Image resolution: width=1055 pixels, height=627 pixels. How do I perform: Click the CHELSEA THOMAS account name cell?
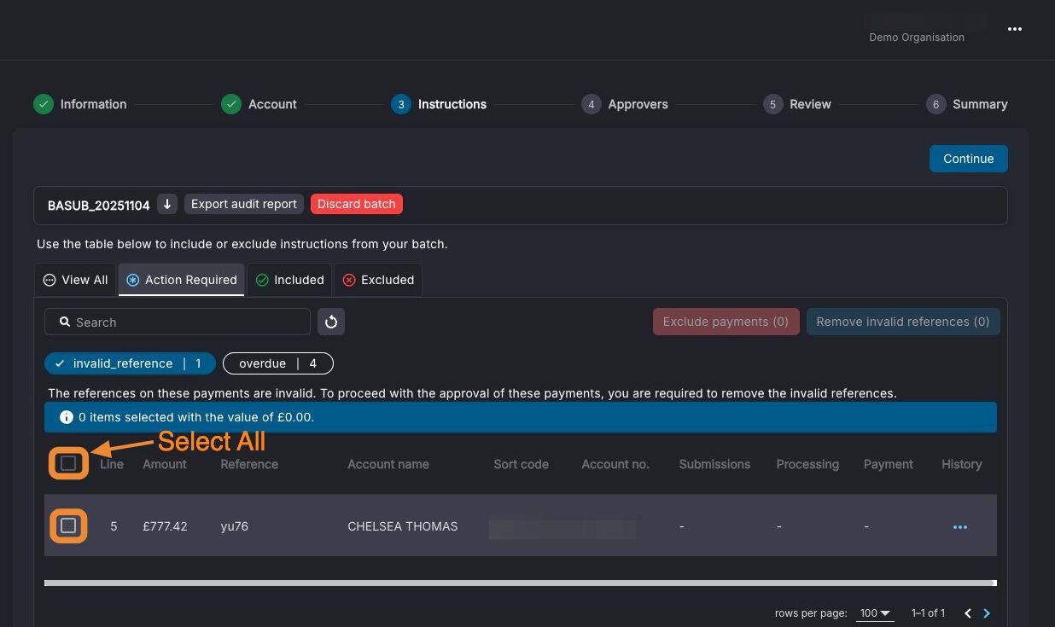point(403,526)
